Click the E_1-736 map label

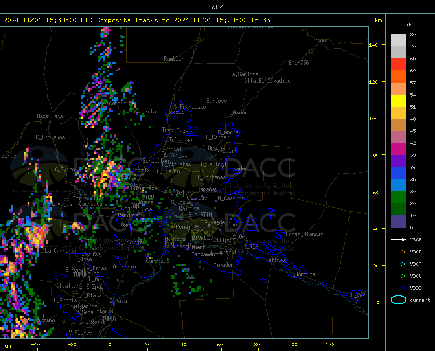299,63
